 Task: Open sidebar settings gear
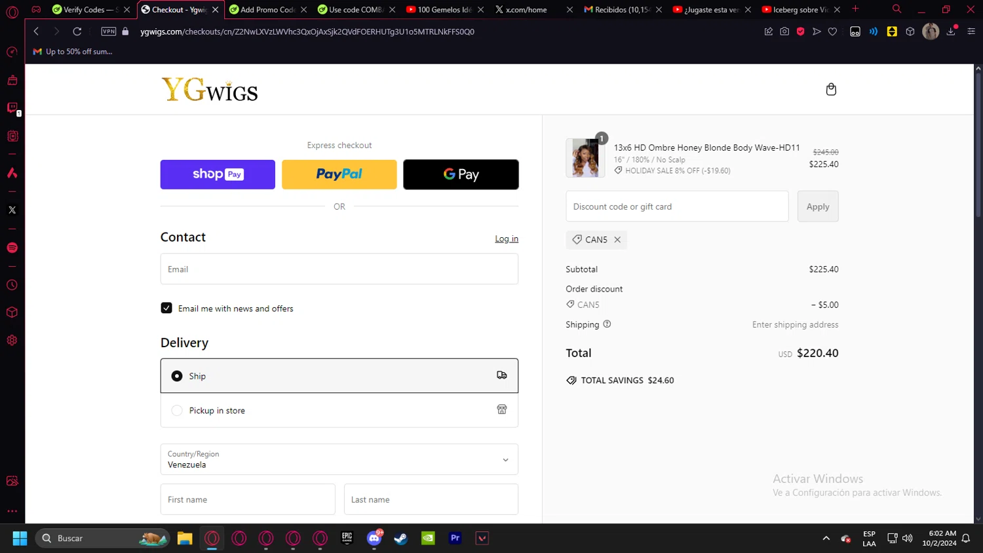(12, 340)
